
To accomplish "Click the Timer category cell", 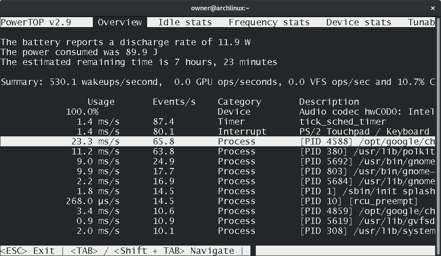I will [231, 122].
